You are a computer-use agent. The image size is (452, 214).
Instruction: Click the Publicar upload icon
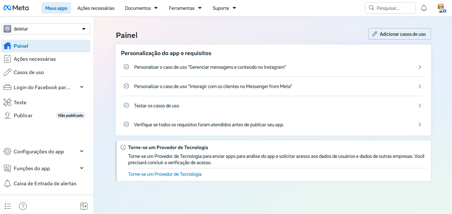[7, 115]
